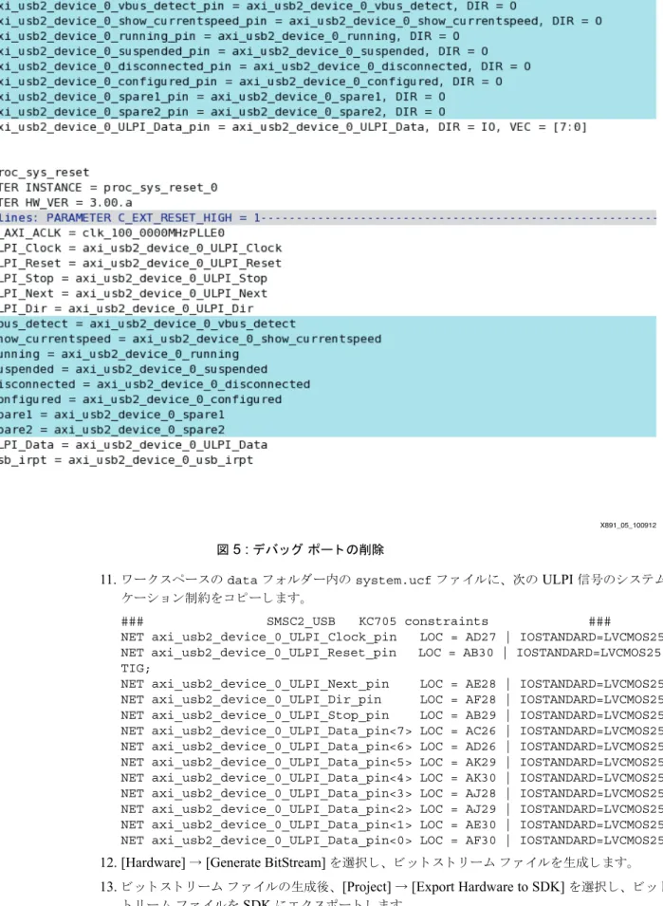Click the disconnected_pin port declaration line
663x906 pixels.
pos(266,66)
